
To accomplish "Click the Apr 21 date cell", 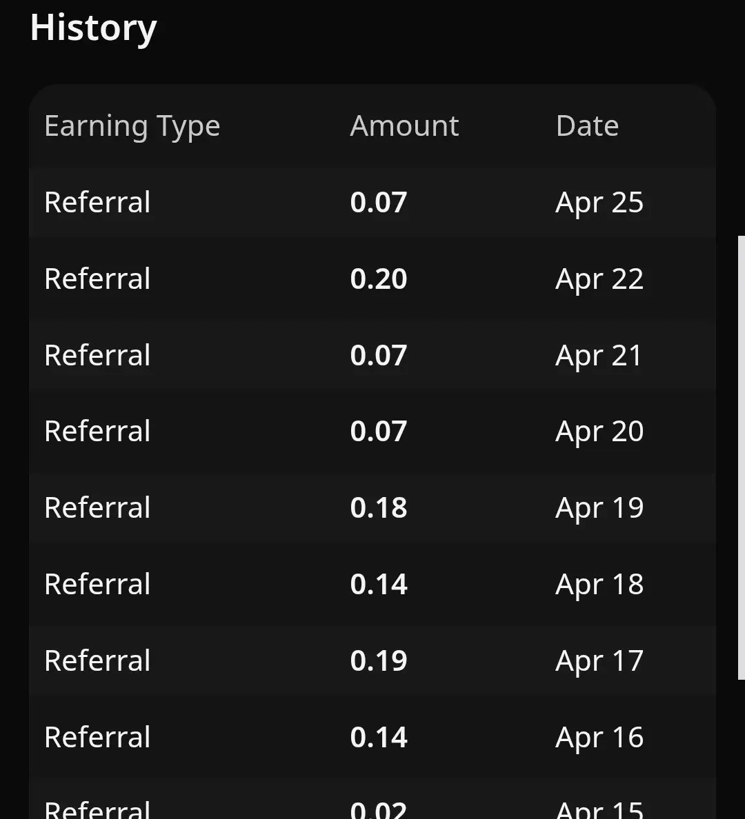I will click(x=599, y=356).
